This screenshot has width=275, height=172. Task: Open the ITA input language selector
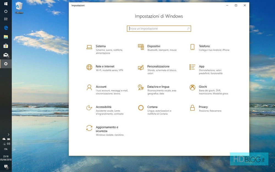point(6,149)
